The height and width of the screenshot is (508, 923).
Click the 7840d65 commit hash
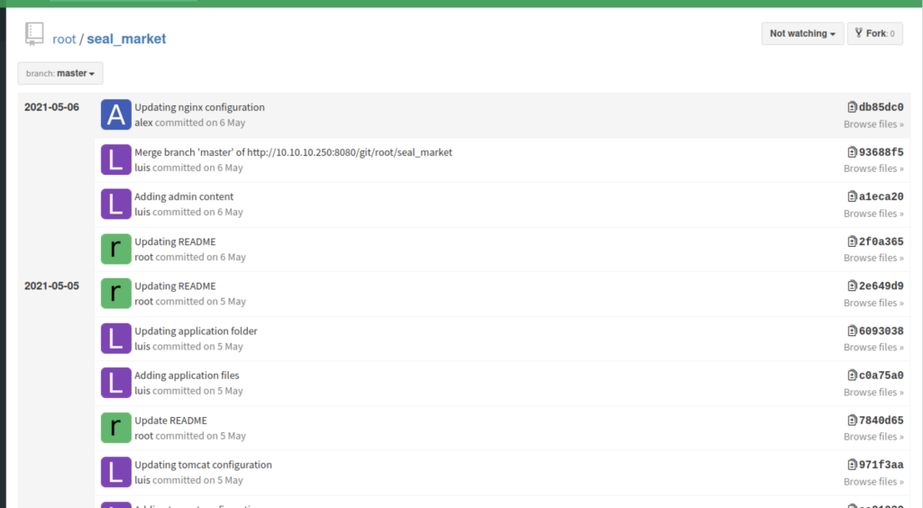(881, 420)
